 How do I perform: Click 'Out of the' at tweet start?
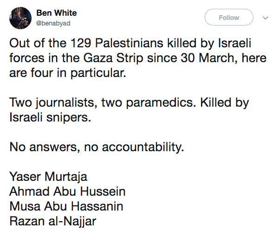[x=38, y=43]
